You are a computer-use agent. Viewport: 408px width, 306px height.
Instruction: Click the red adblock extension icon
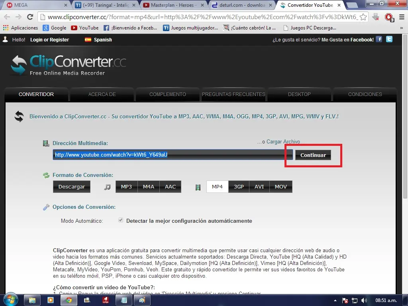[389, 17]
